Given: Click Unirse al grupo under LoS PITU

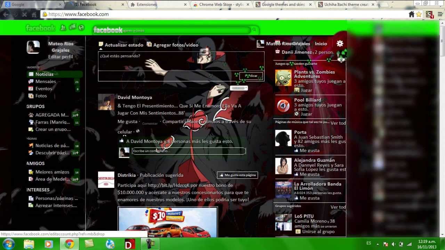Looking at the screenshot, I should click(x=318, y=232).
